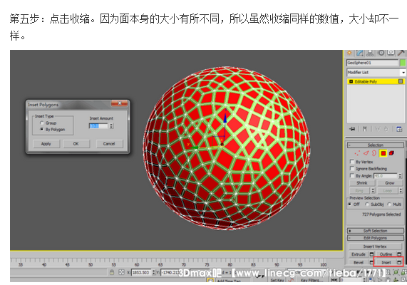Viewport: 407px width, 285px height.
Task: Open the Utilities hammer tab
Action: pos(401,53)
